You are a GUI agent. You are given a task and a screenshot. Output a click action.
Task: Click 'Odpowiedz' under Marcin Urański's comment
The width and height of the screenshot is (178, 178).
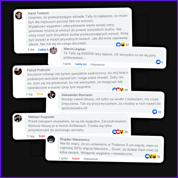point(98,65)
